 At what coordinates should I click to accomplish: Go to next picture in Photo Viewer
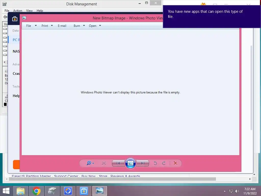(142, 163)
